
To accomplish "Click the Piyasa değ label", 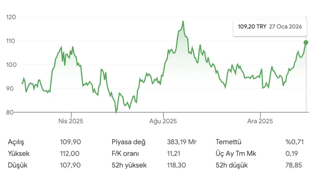I will [x=129, y=142].
